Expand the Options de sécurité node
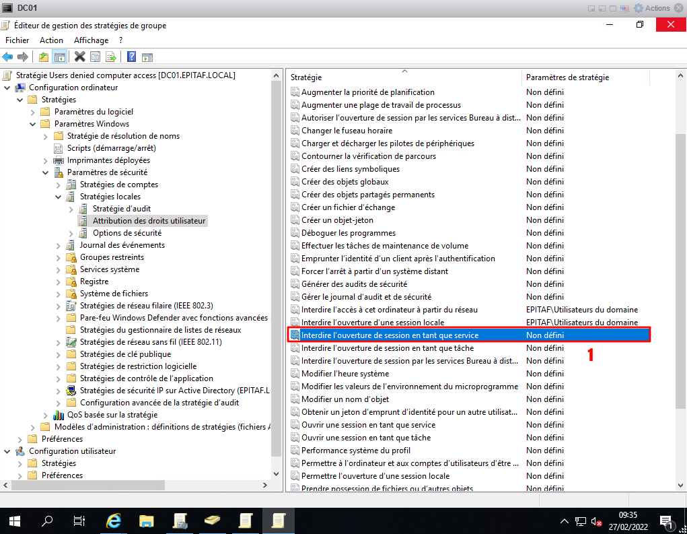 coord(71,233)
